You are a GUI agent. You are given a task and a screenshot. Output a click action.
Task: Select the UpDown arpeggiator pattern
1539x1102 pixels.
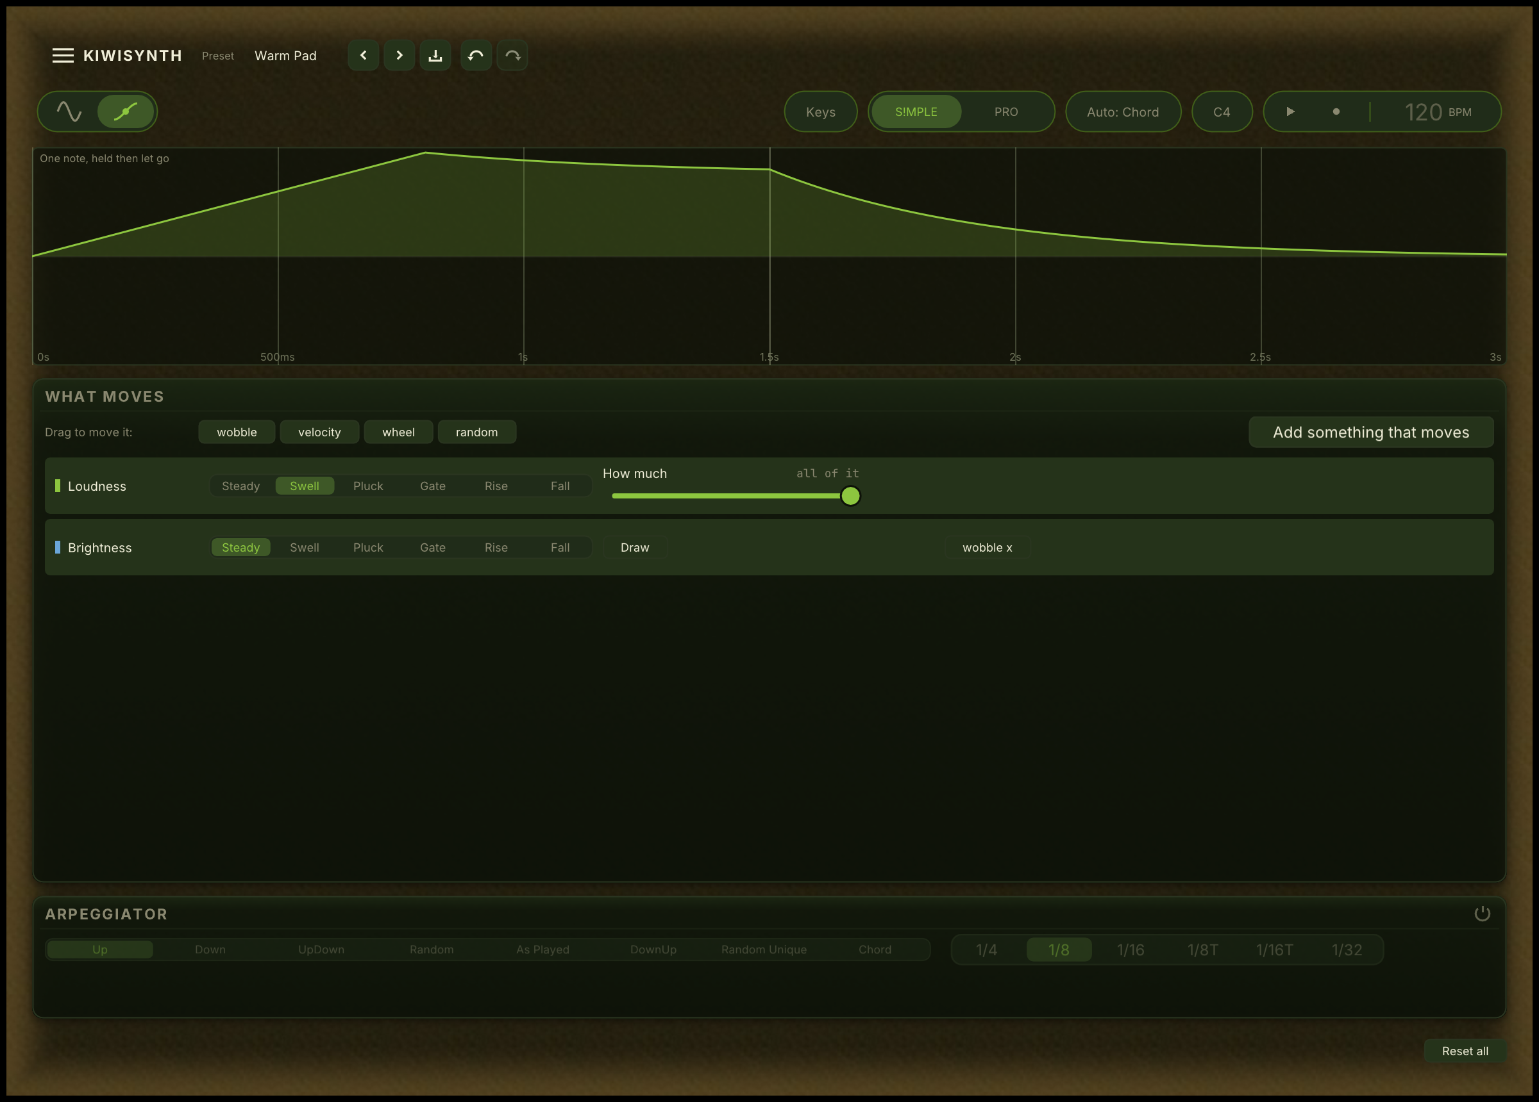[321, 950]
